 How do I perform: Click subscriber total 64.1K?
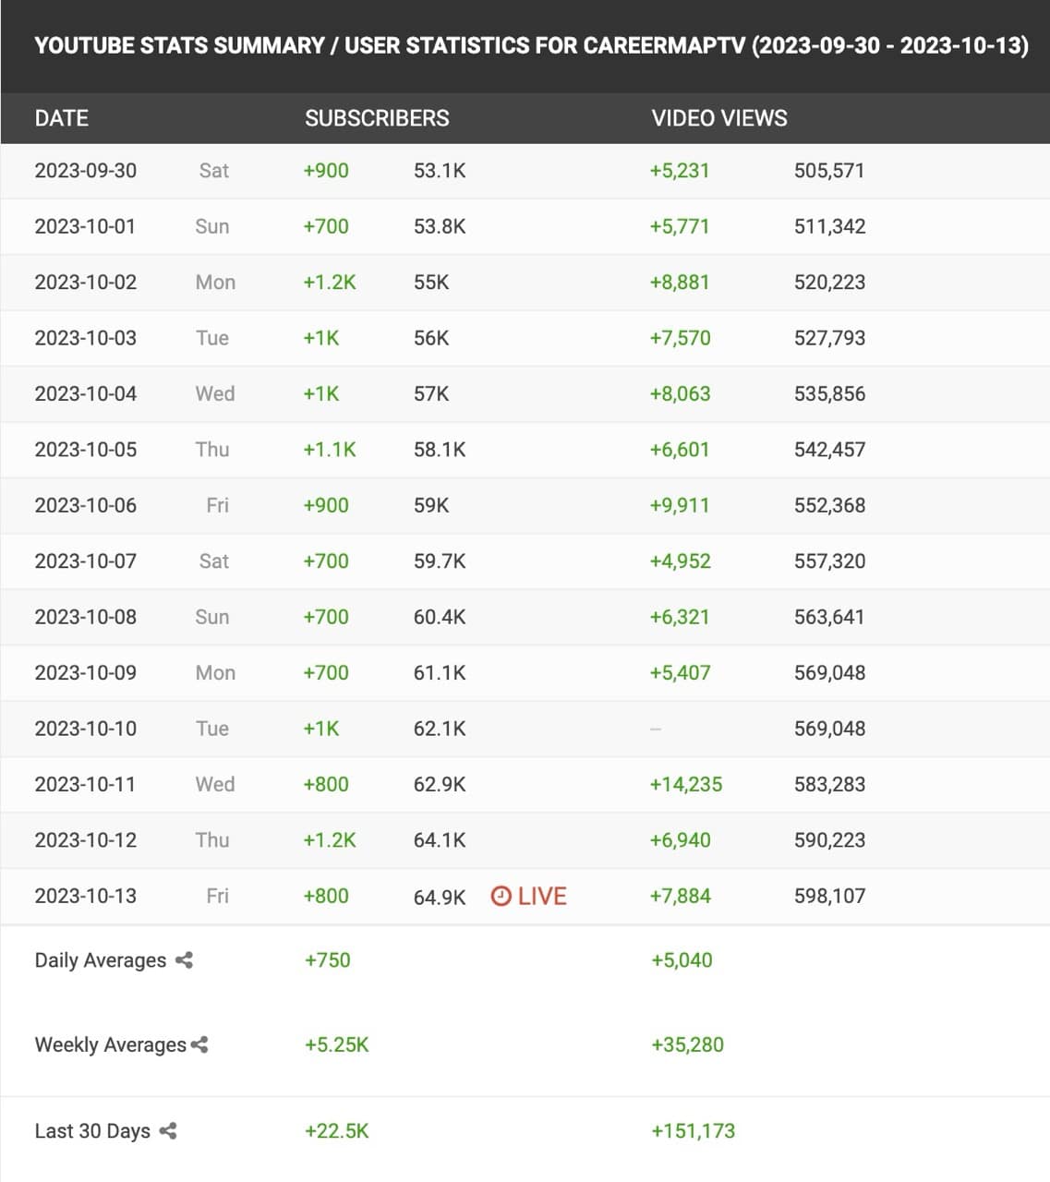[x=440, y=840]
